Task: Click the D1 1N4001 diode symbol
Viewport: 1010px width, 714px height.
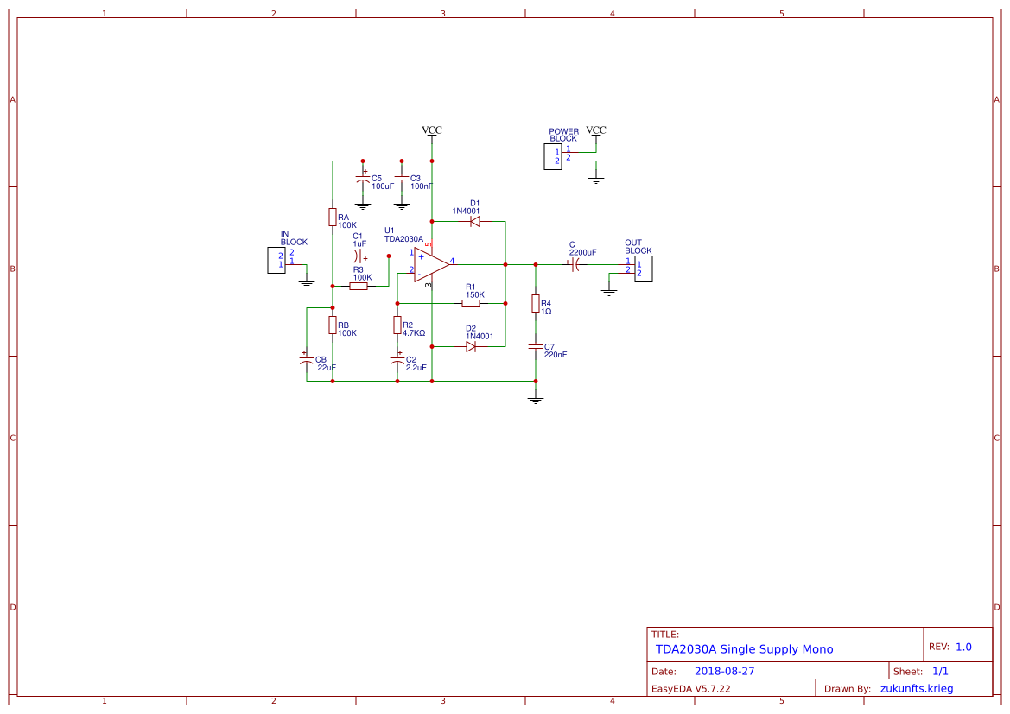Action: [x=473, y=222]
